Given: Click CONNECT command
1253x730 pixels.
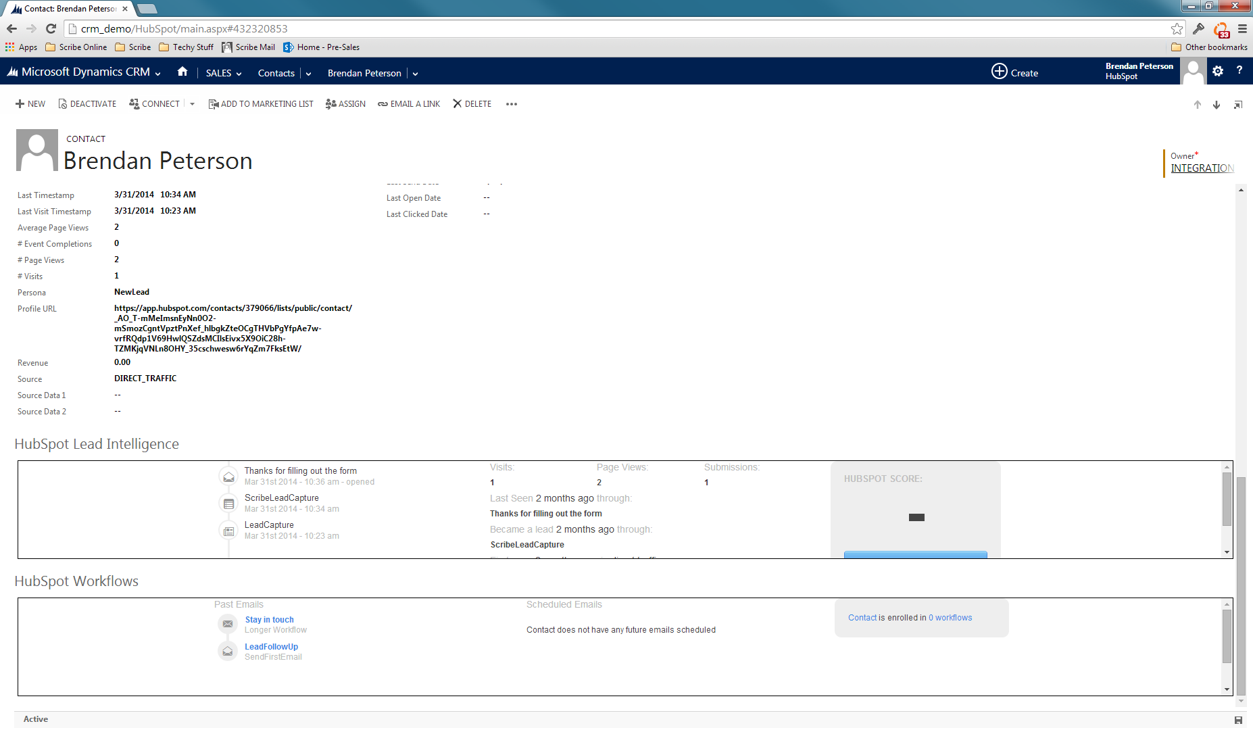Looking at the screenshot, I should pos(154,104).
